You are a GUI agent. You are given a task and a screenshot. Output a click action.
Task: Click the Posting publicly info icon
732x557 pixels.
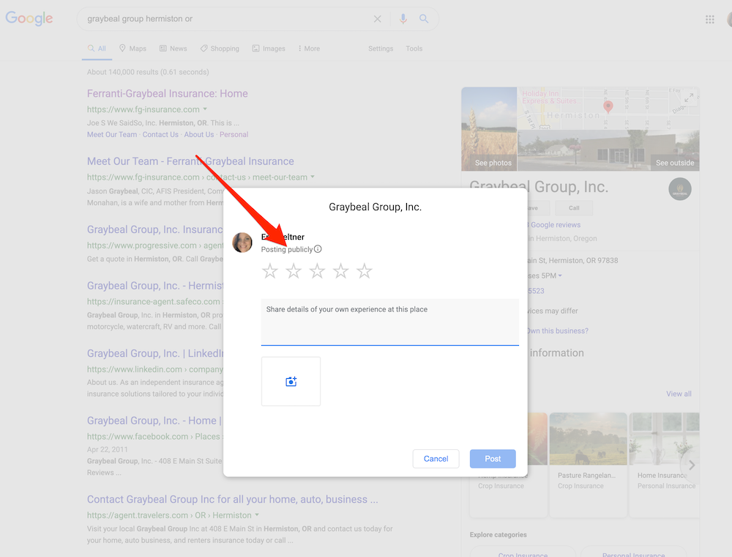click(318, 249)
